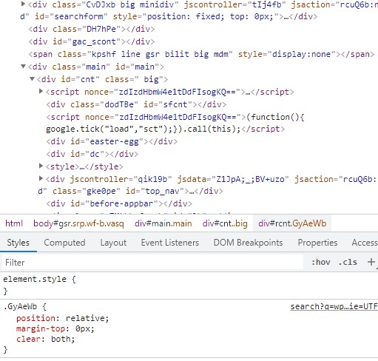Switch to the Styles tab
The image size is (378, 361).
[18, 243]
